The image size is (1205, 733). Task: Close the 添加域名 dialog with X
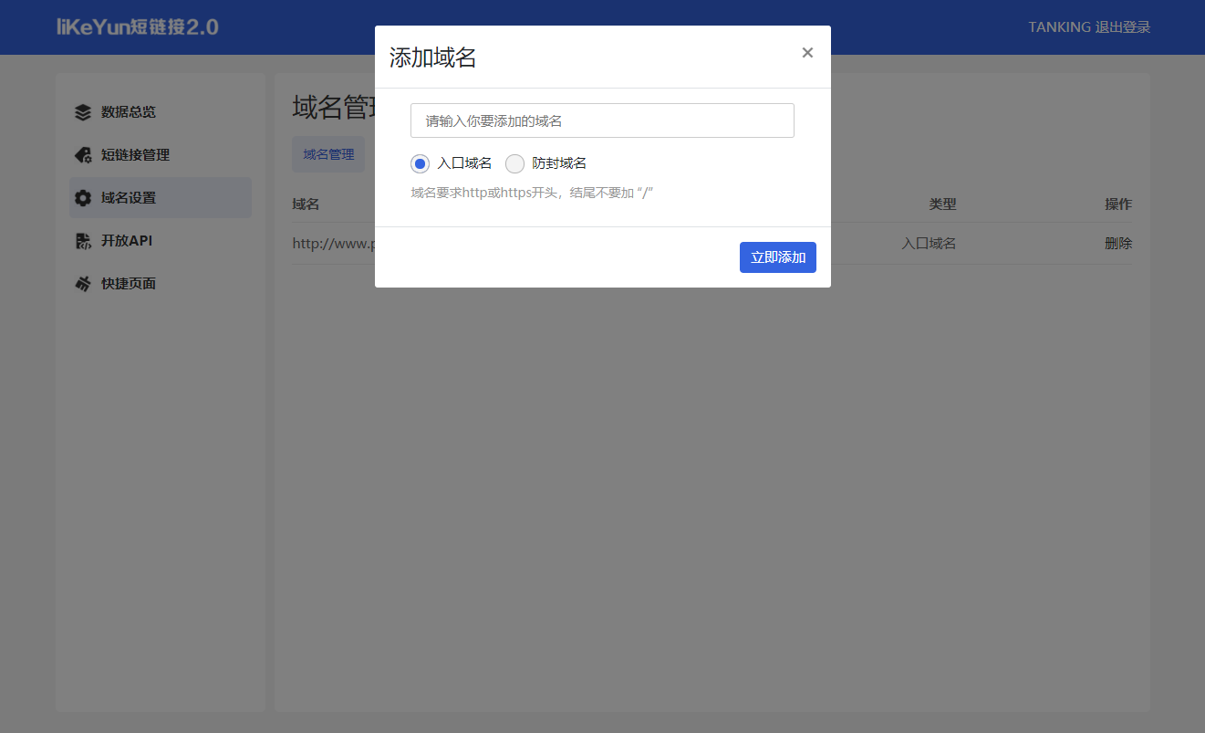coord(807,53)
